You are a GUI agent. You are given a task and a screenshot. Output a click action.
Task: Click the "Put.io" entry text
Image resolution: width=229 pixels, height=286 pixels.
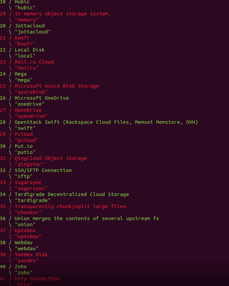(23, 146)
